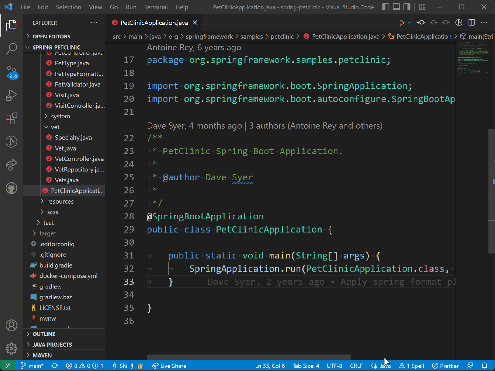Split the editor to the right
The height and width of the screenshot is (371, 495).
(x=471, y=22)
